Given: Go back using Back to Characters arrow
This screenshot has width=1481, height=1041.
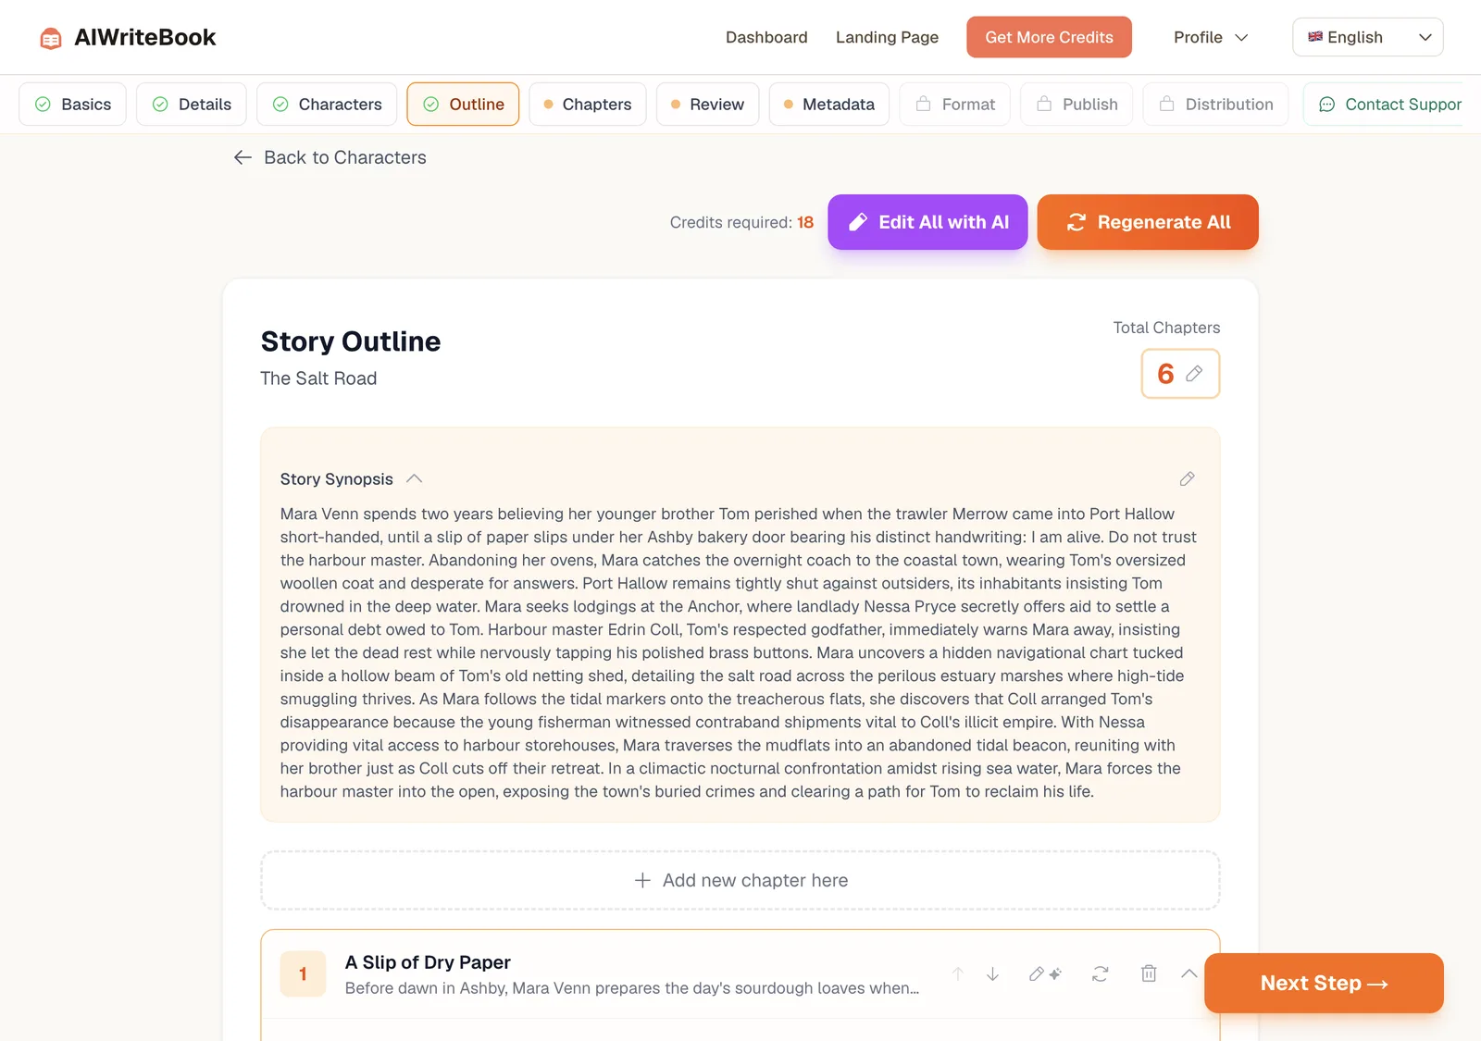Looking at the screenshot, I should tap(243, 157).
